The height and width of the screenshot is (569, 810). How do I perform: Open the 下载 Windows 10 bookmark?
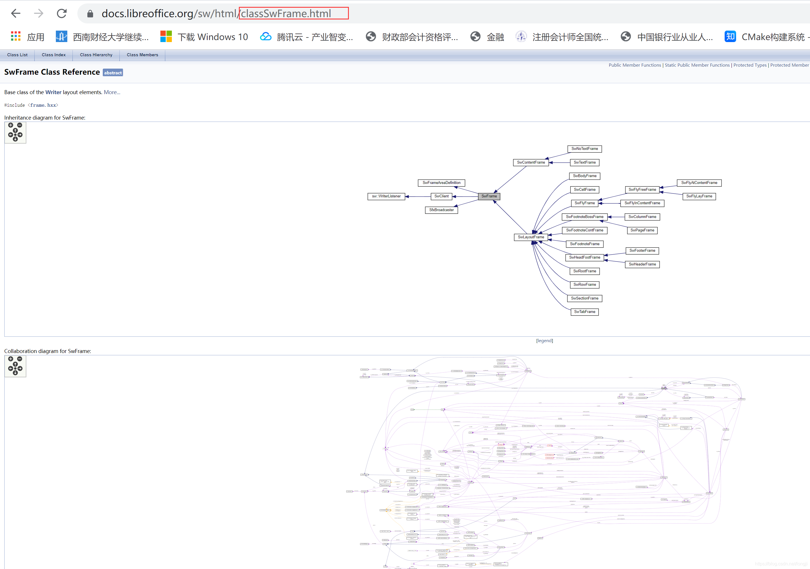click(x=204, y=37)
